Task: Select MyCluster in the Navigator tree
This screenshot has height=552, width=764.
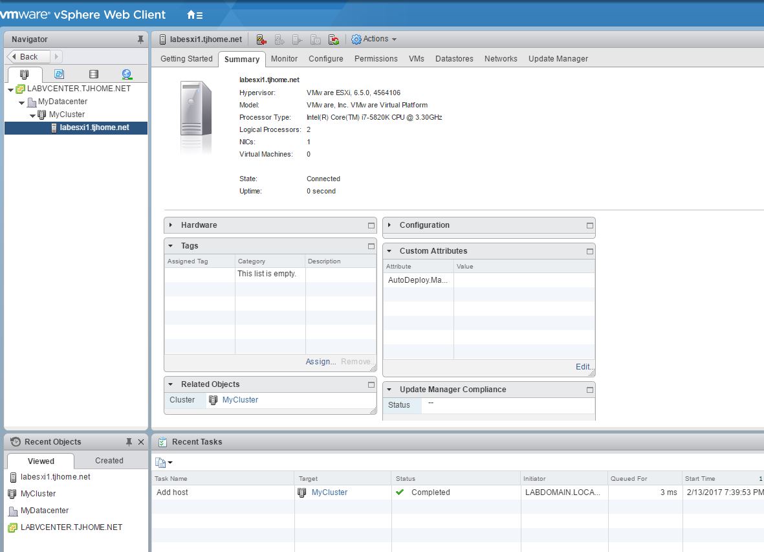Action: pyautogui.click(x=67, y=115)
